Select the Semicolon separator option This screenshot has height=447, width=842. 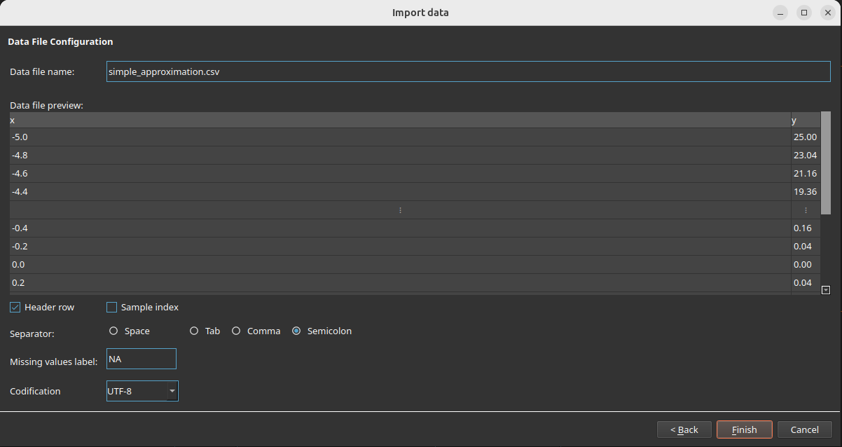[296, 331]
